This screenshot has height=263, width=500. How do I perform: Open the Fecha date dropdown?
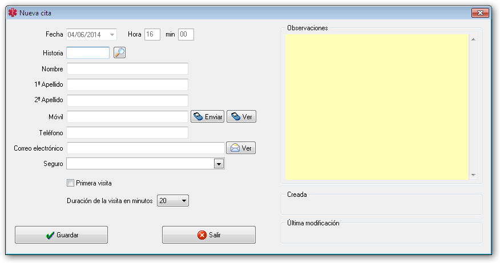coord(112,35)
